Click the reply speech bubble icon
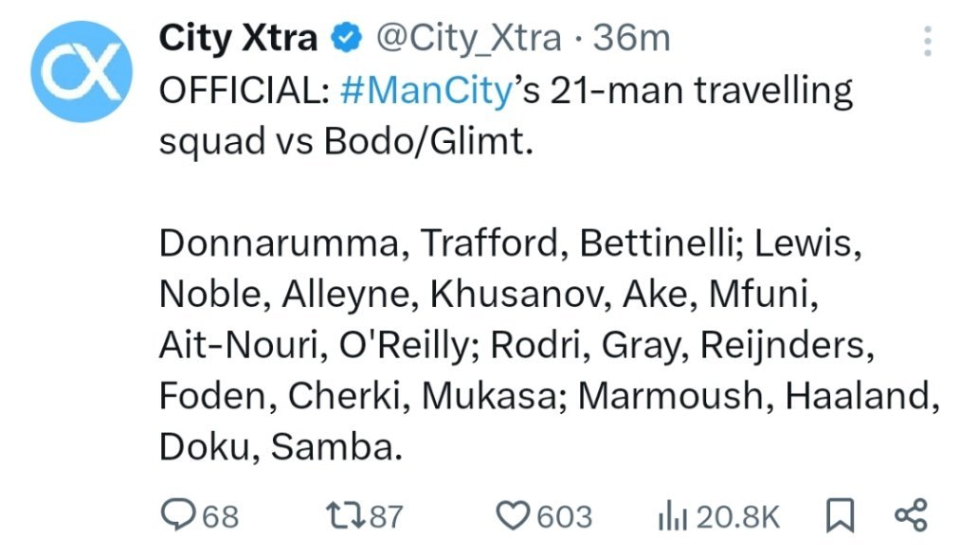 point(177,516)
